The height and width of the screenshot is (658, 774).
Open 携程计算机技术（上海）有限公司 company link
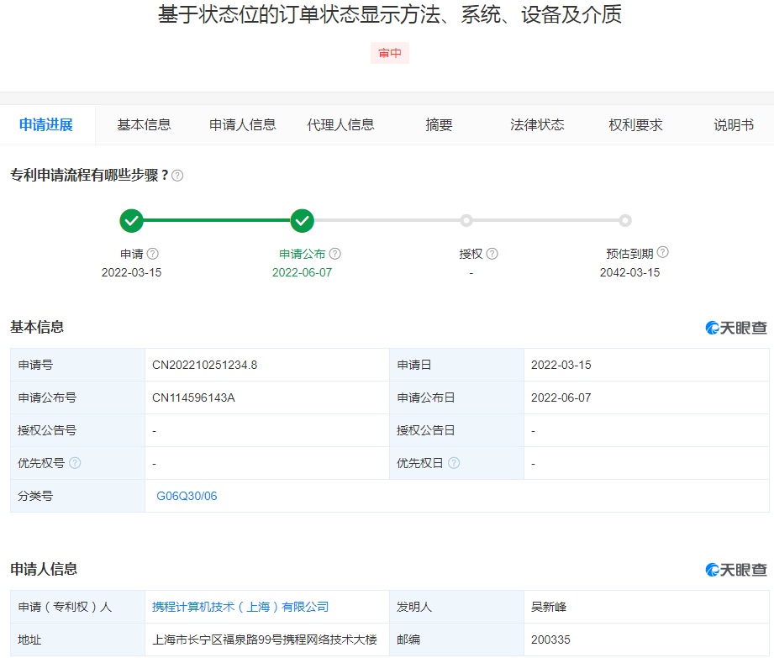pos(240,607)
